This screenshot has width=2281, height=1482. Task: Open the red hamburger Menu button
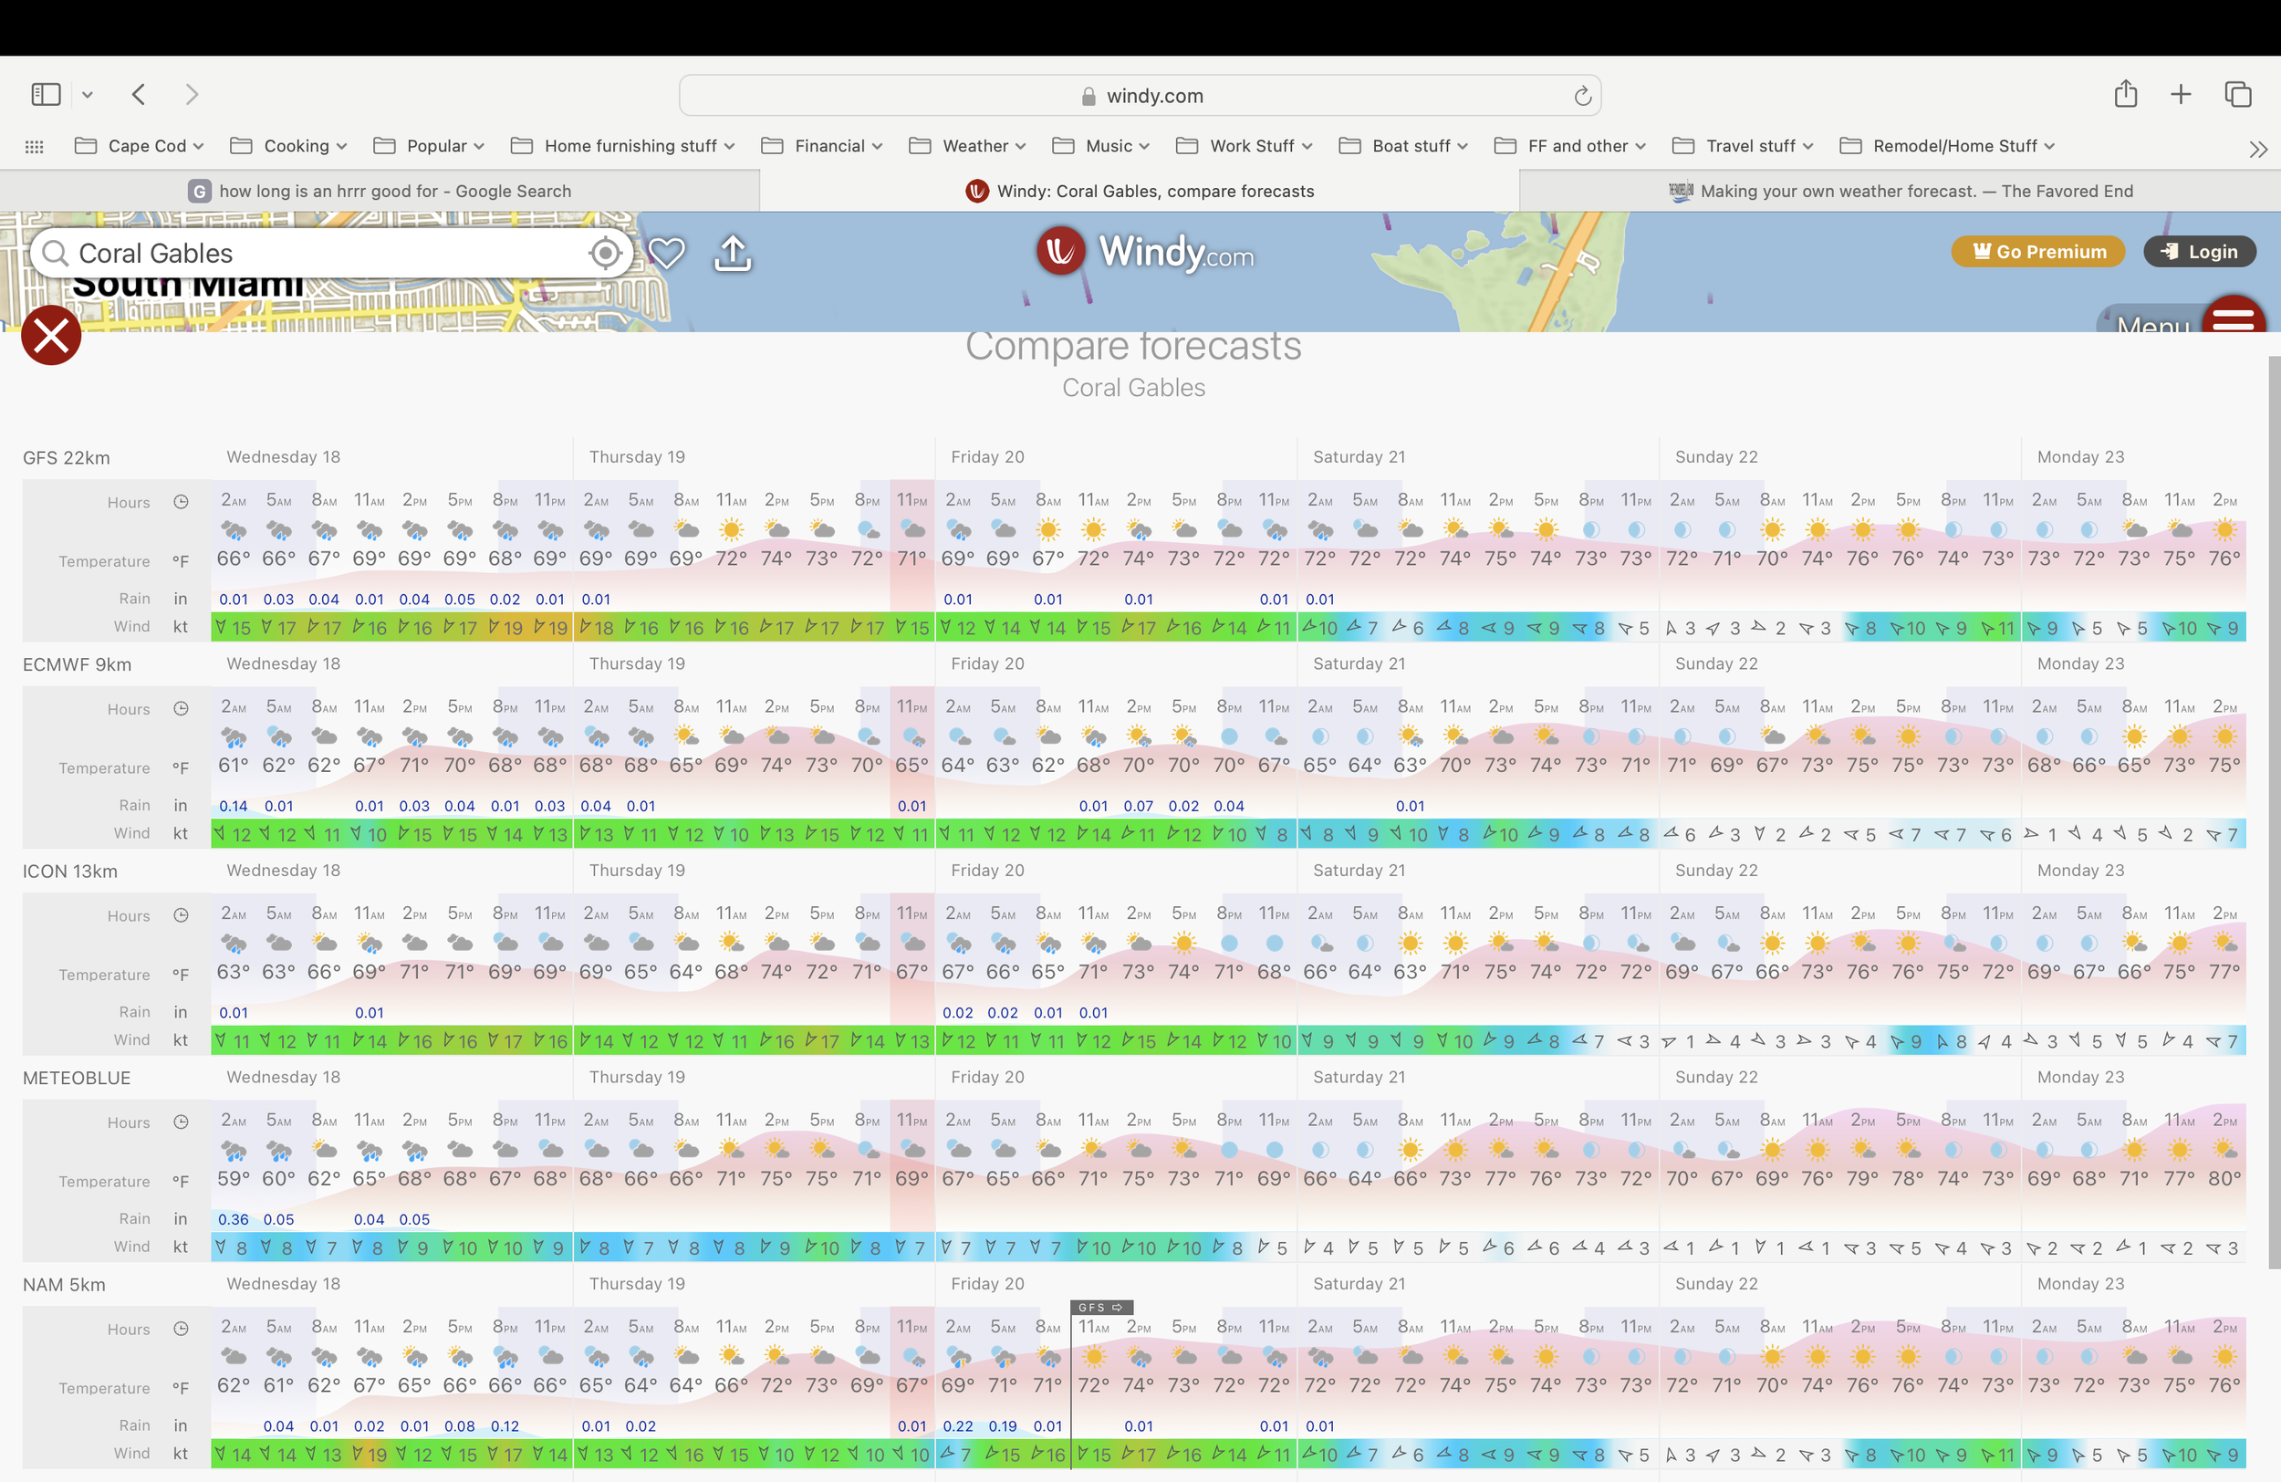coord(2233,319)
